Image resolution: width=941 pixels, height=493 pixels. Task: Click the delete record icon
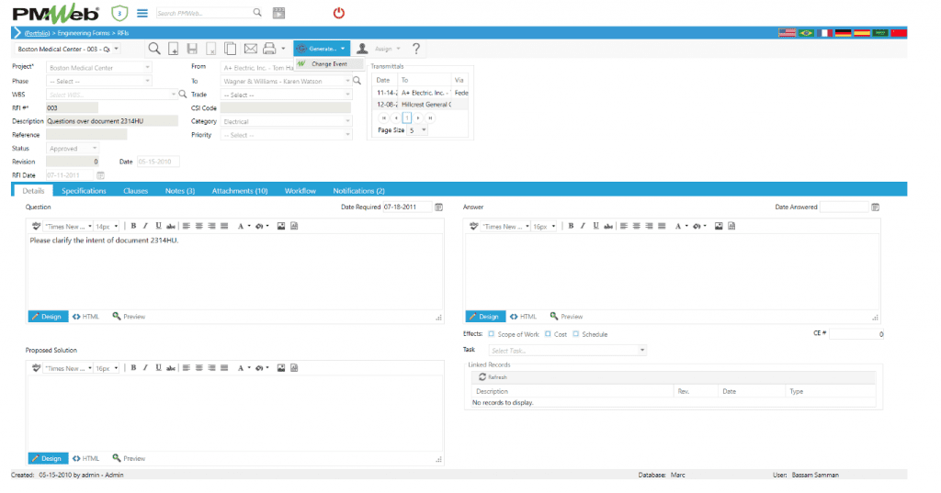(x=210, y=49)
